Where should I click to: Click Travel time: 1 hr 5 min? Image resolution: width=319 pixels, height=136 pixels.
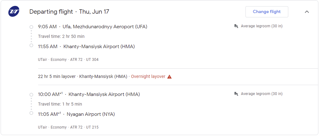click(x=60, y=104)
